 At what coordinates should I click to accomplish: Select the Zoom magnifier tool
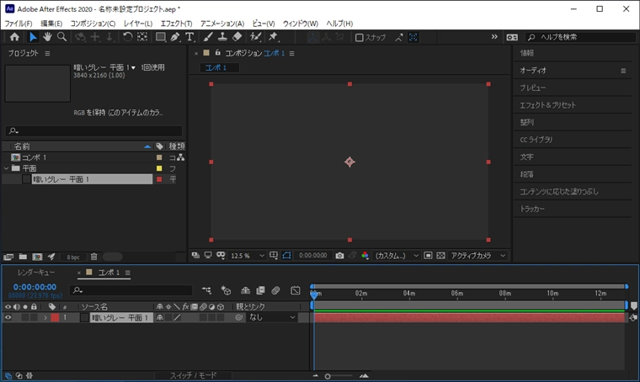tap(61, 37)
